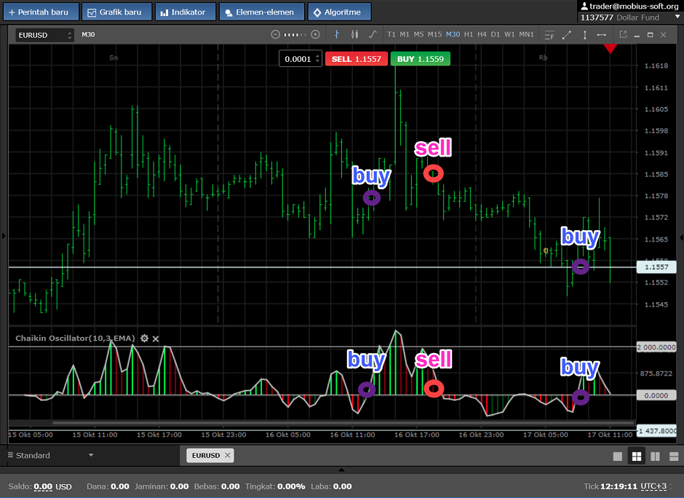The width and height of the screenshot is (684, 498).
Task: Collapse the left side panel arrow
Action: [4, 236]
